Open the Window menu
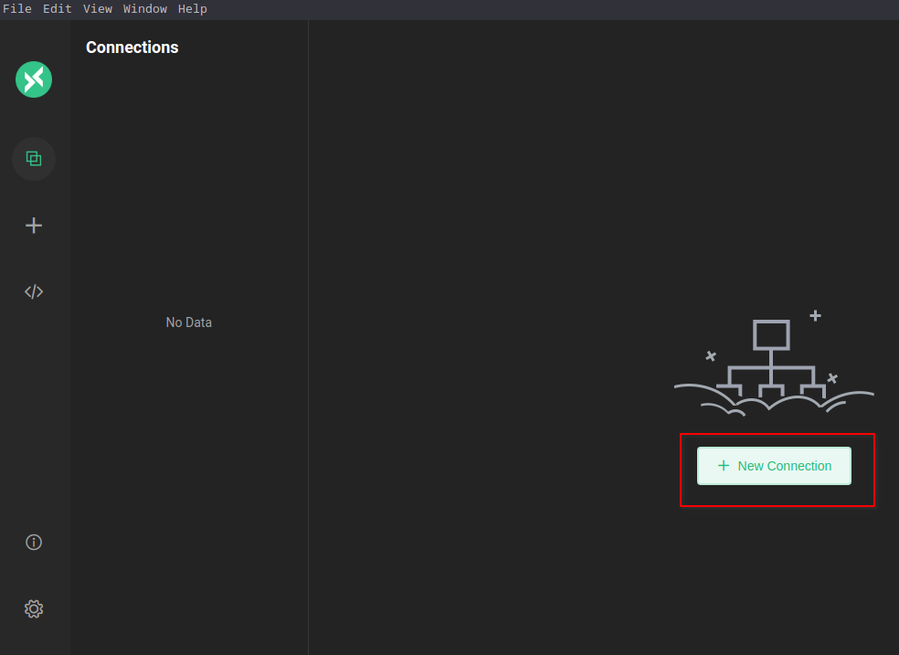Viewport: 899px width, 655px height. (x=145, y=9)
